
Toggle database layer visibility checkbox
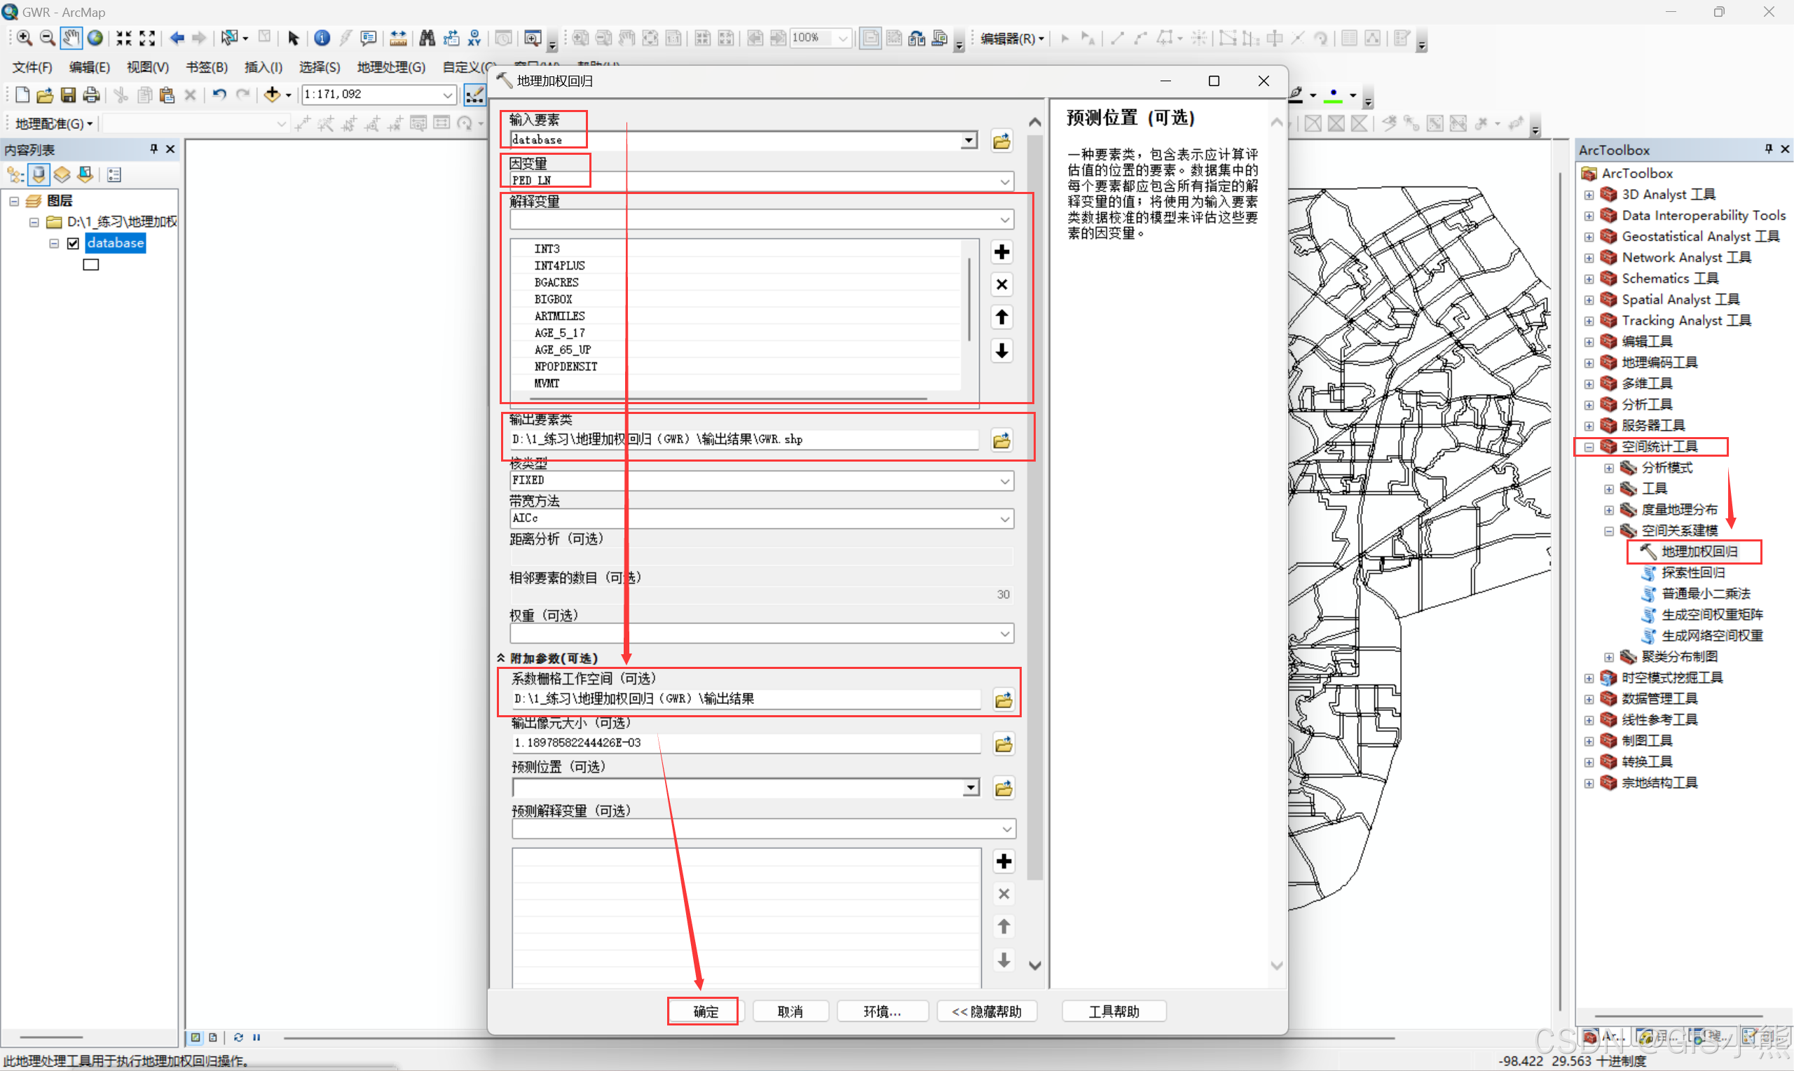[x=73, y=244]
